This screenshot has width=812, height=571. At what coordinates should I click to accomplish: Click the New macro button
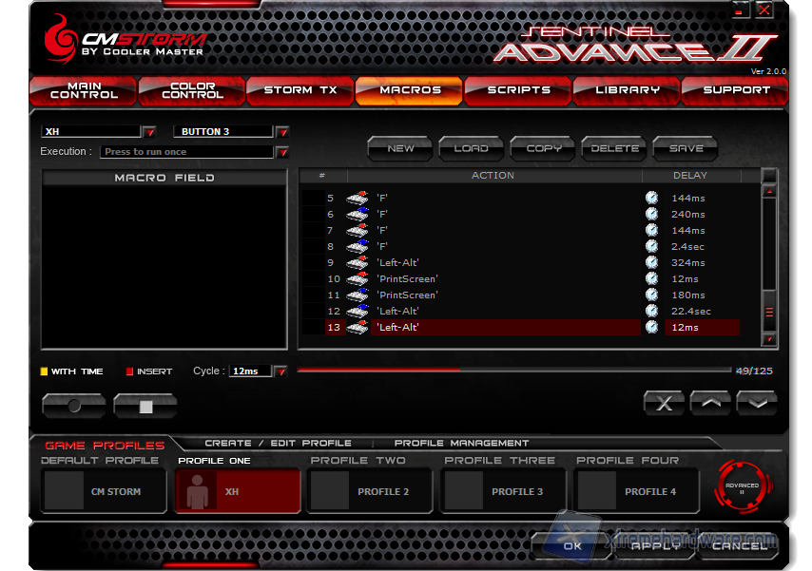pos(400,148)
